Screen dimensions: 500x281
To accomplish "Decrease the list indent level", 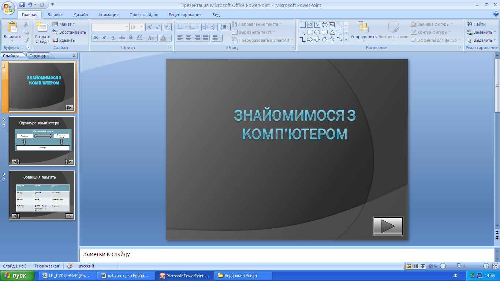I will pos(205,27).
